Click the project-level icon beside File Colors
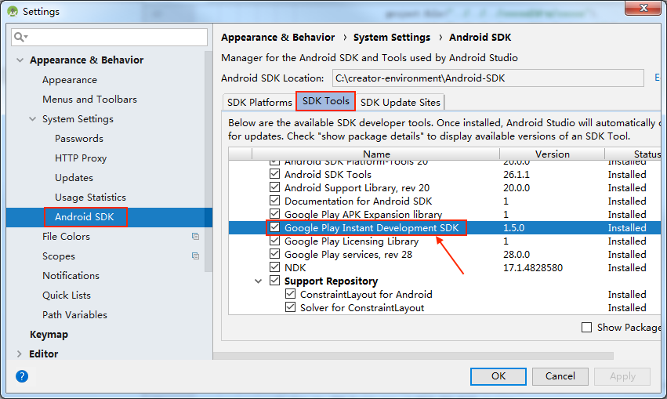This screenshot has width=667, height=399. pyautogui.click(x=195, y=237)
